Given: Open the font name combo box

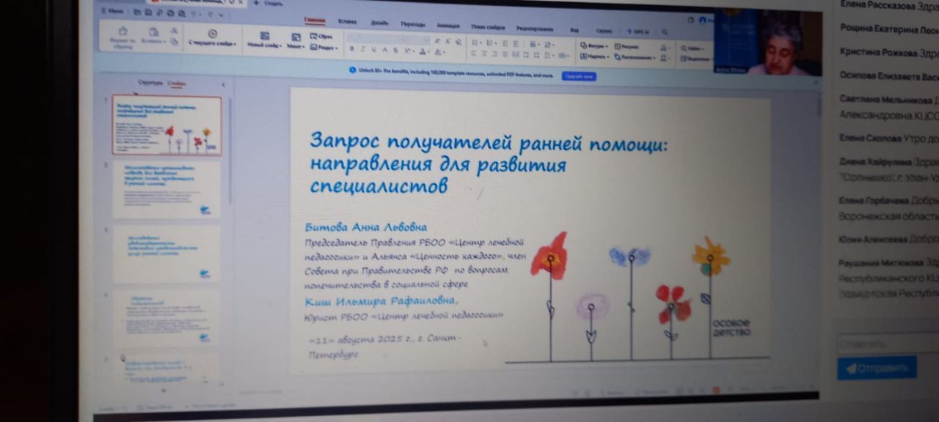Looking at the screenshot, I should (x=389, y=39).
